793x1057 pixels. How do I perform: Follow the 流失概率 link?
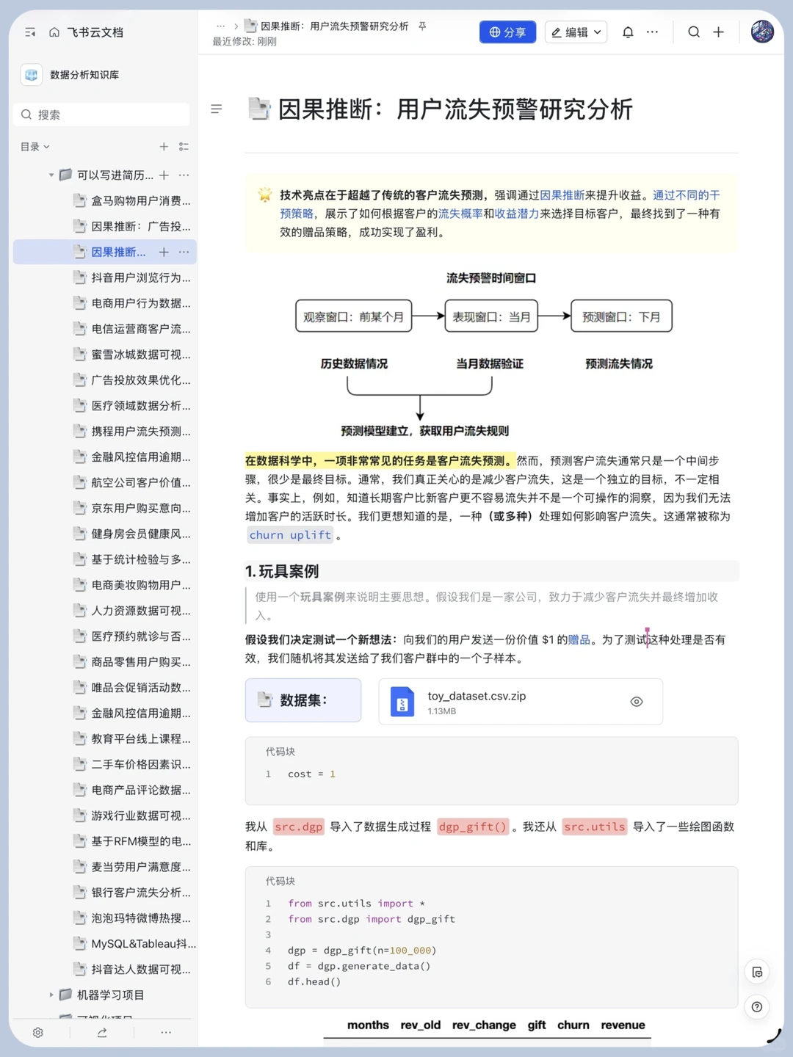460,214
